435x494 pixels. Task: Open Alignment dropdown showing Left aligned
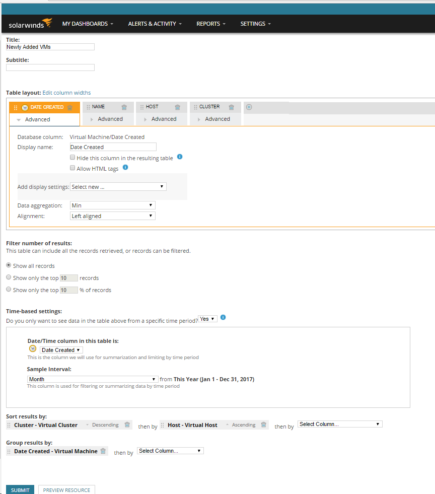(112, 216)
